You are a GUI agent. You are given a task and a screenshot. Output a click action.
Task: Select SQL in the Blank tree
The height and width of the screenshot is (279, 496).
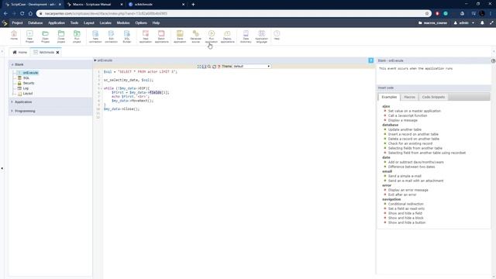(26, 77)
